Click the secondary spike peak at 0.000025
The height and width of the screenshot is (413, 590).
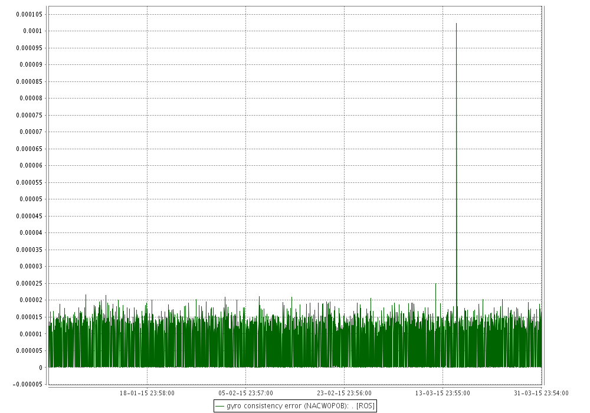pos(436,284)
